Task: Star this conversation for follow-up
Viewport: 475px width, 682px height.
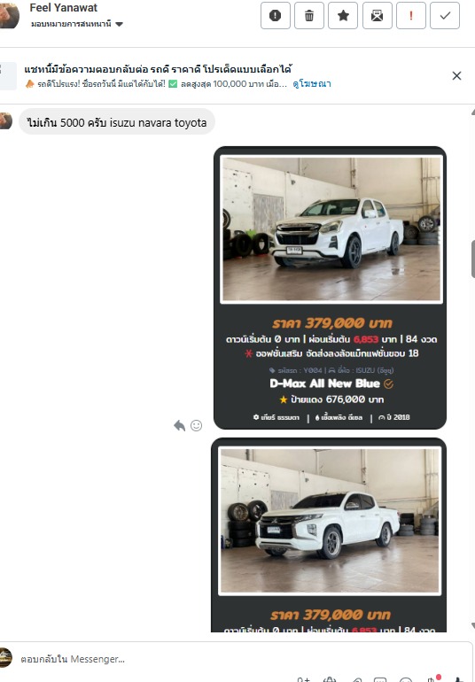Action: [x=343, y=16]
